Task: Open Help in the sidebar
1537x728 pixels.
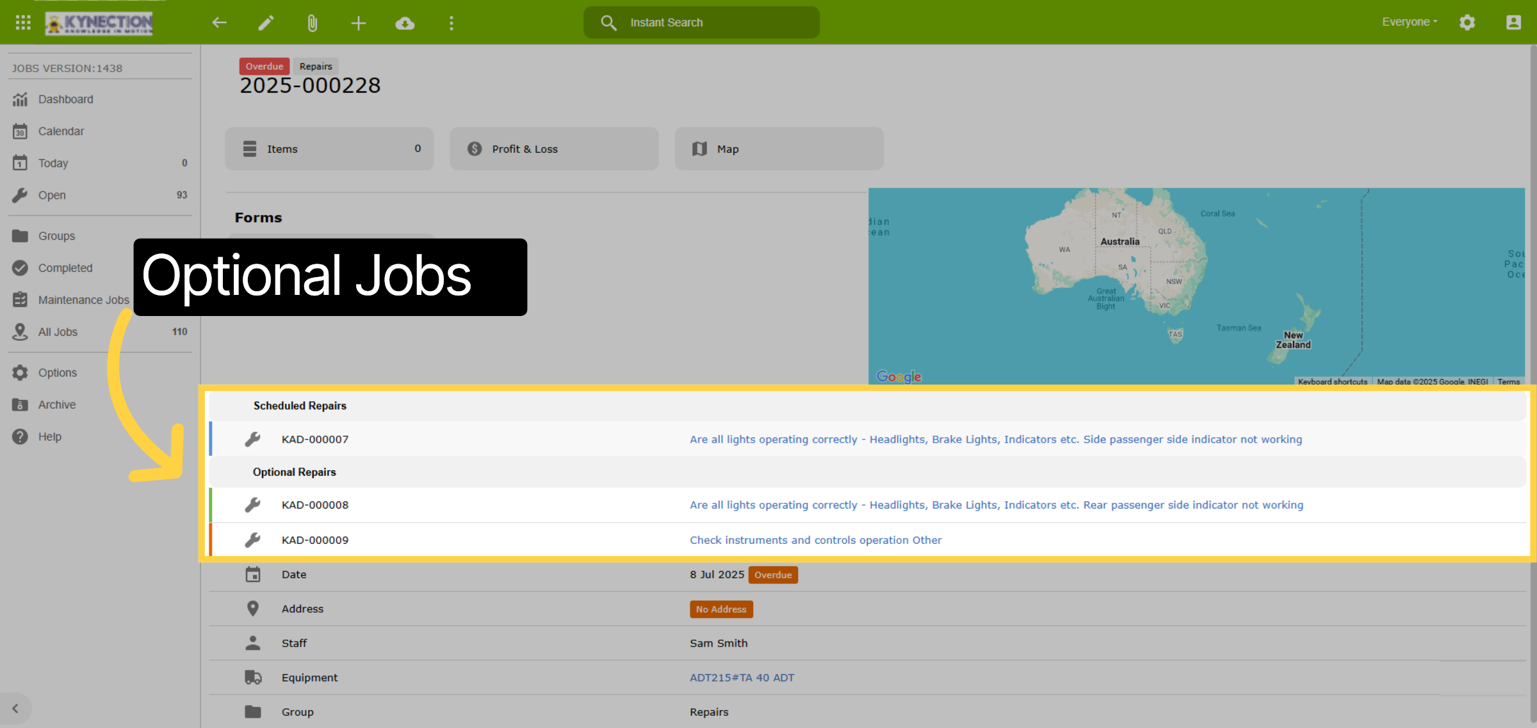Action: tap(100, 437)
